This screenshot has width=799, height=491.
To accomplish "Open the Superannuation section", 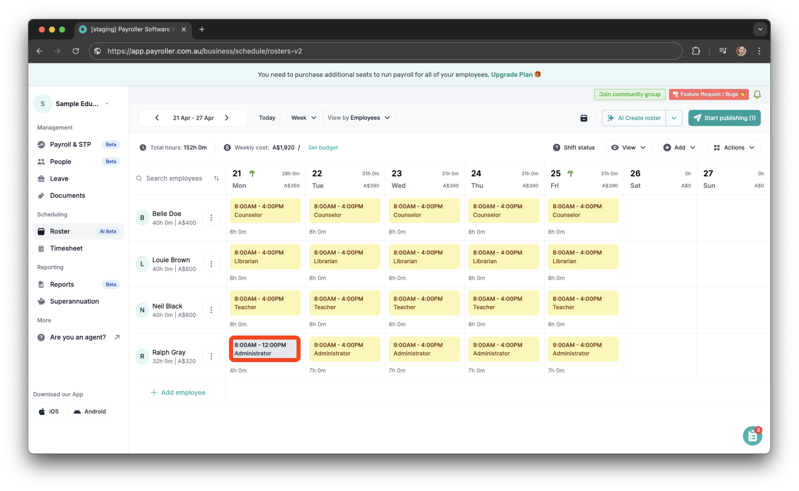I will 74,301.
